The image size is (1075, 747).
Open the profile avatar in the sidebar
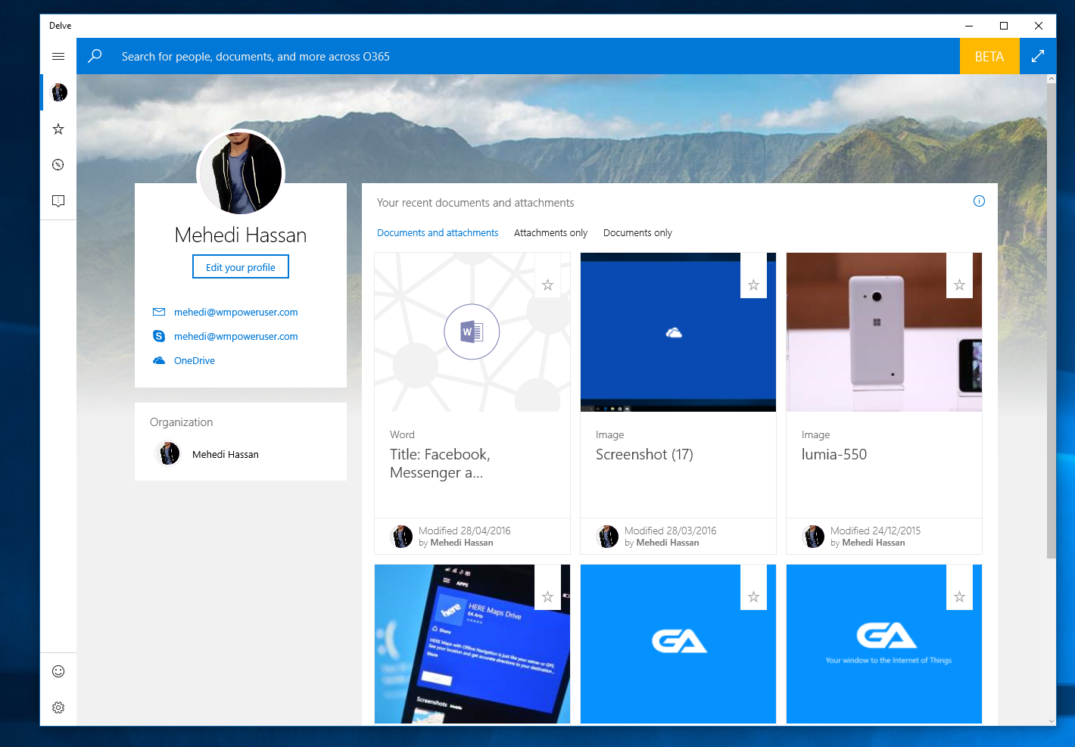(x=58, y=92)
